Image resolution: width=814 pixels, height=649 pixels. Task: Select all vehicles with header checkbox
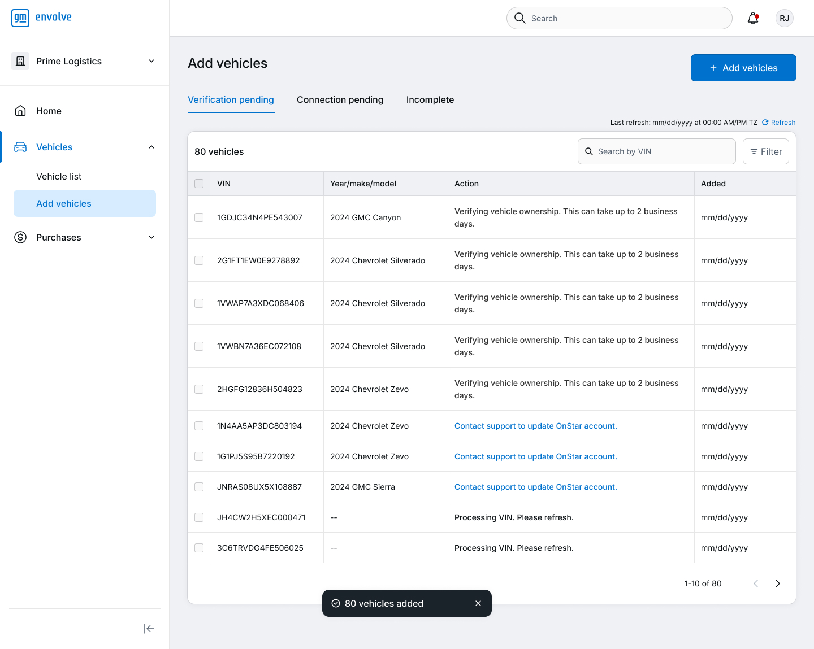tap(199, 184)
